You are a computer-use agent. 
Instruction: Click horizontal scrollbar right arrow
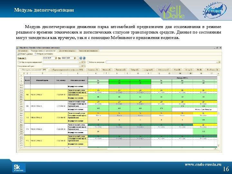click(216, 149)
